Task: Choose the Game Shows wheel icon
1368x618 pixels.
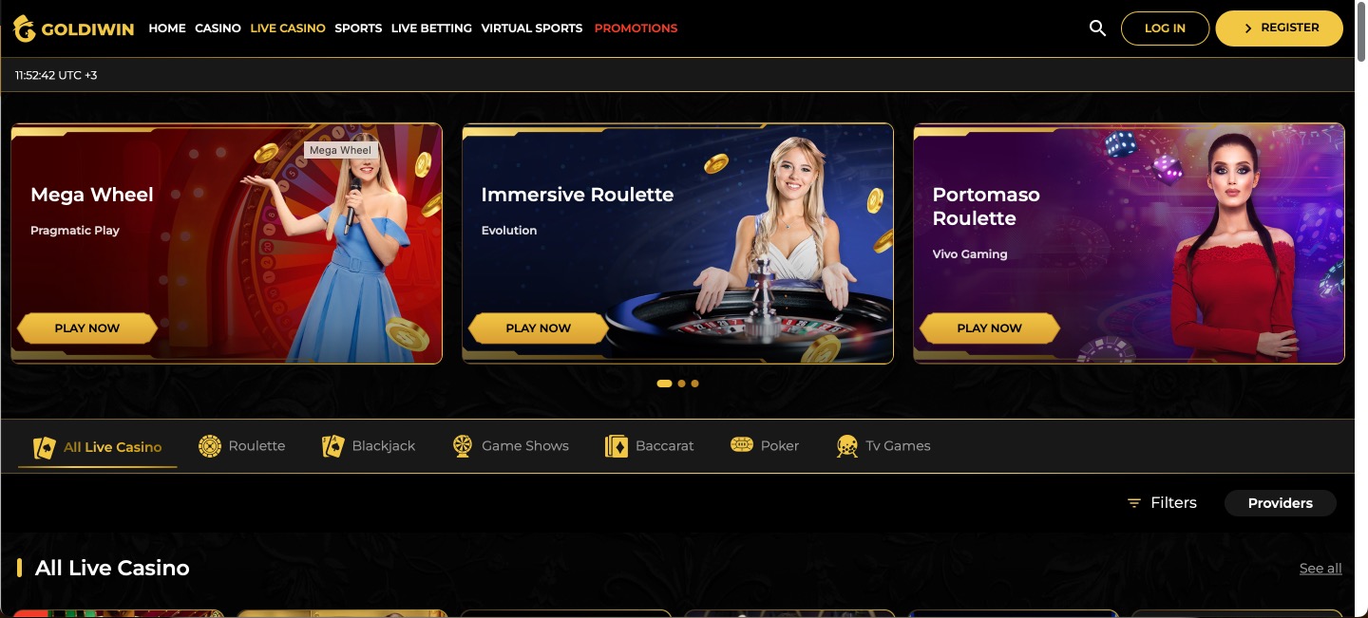Action: click(x=463, y=446)
